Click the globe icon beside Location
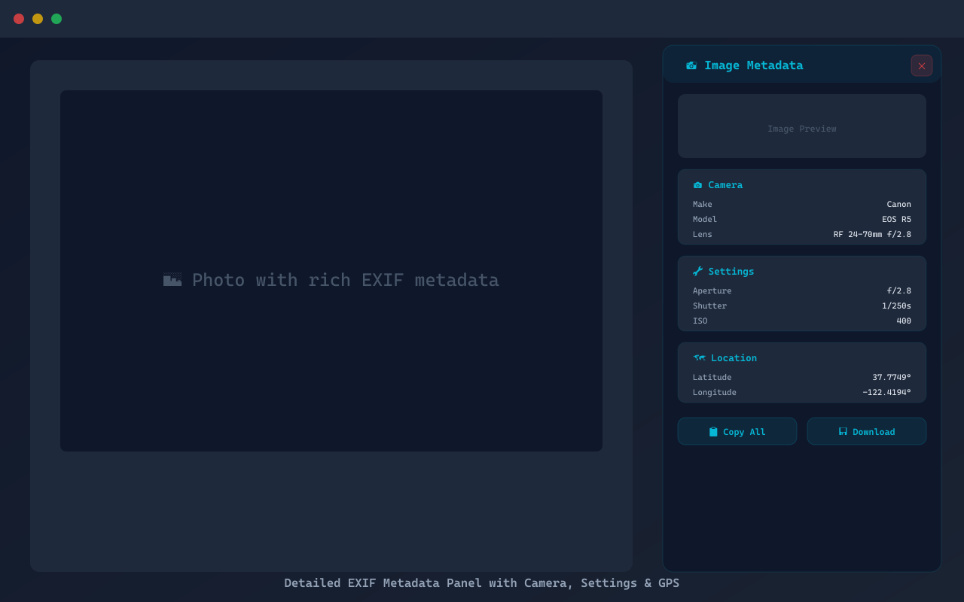 point(698,357)
